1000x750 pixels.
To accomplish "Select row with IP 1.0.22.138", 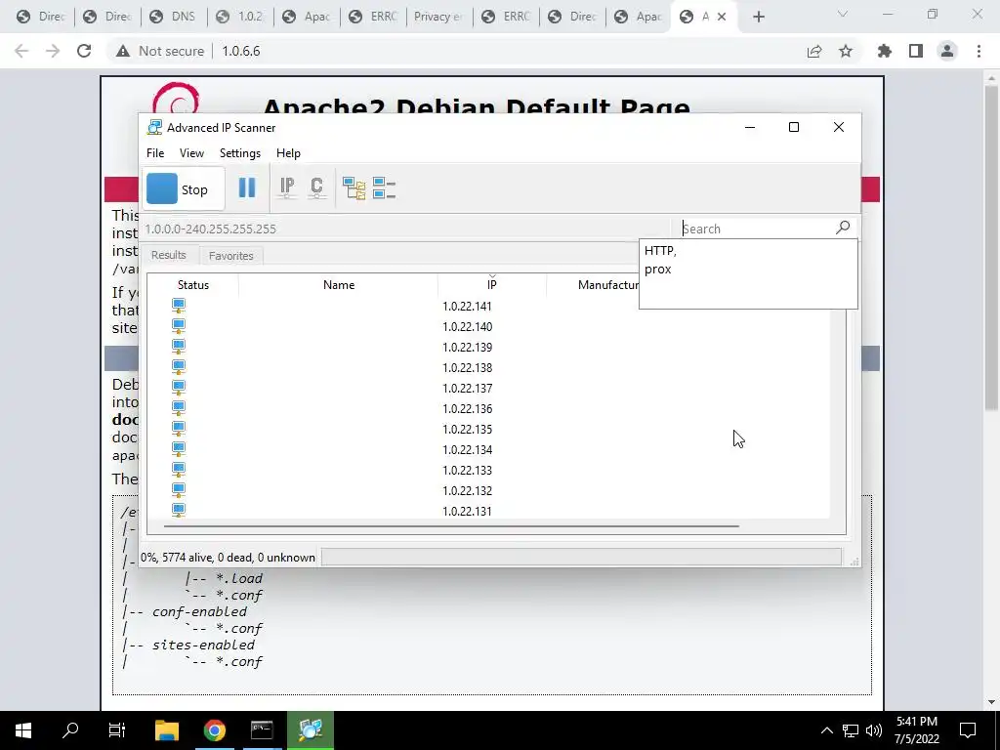I will (x=488, y=367).
